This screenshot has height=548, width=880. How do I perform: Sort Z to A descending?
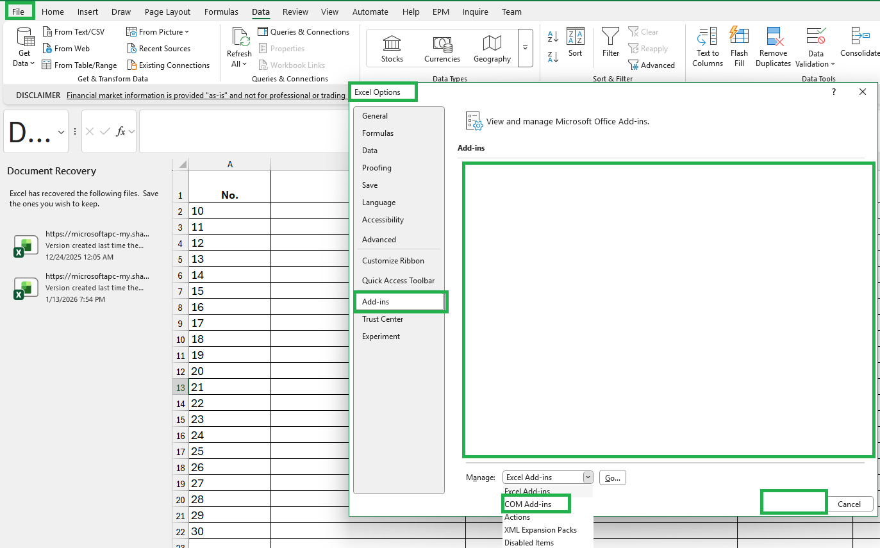point(553,57)
